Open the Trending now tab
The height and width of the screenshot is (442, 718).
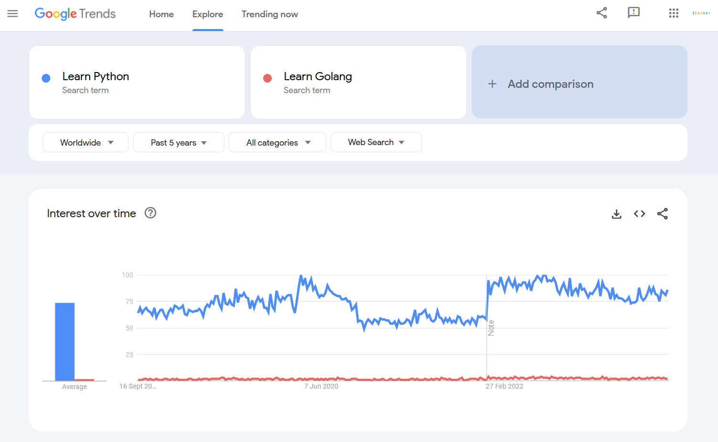tap(270, 14)
